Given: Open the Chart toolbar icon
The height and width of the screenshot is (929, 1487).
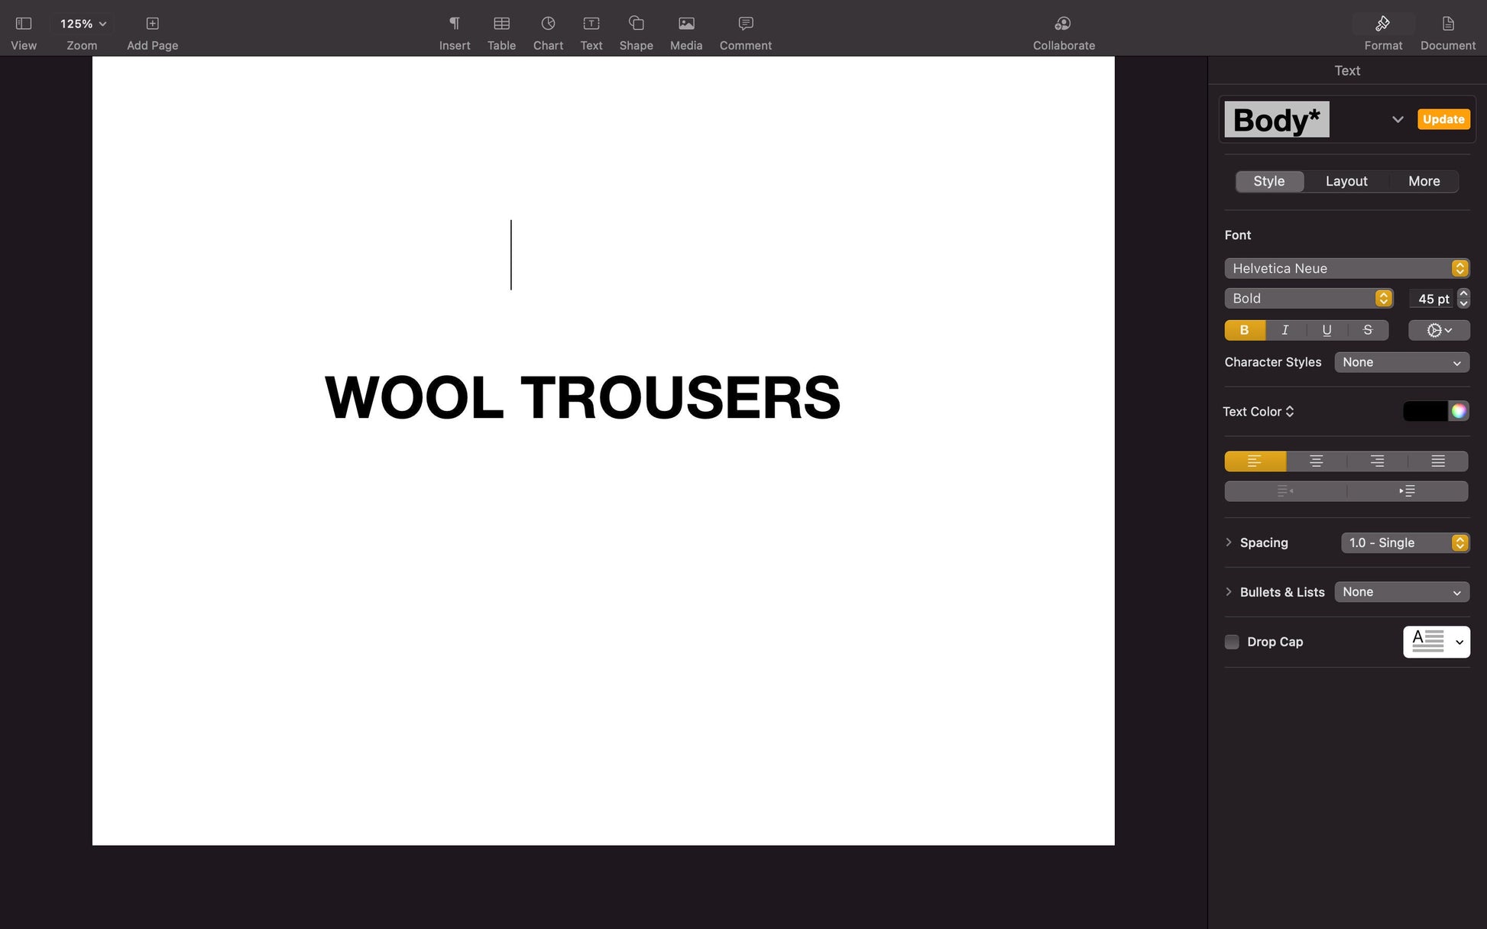Looking at the screenshot, I should click(x=548, y=24).
